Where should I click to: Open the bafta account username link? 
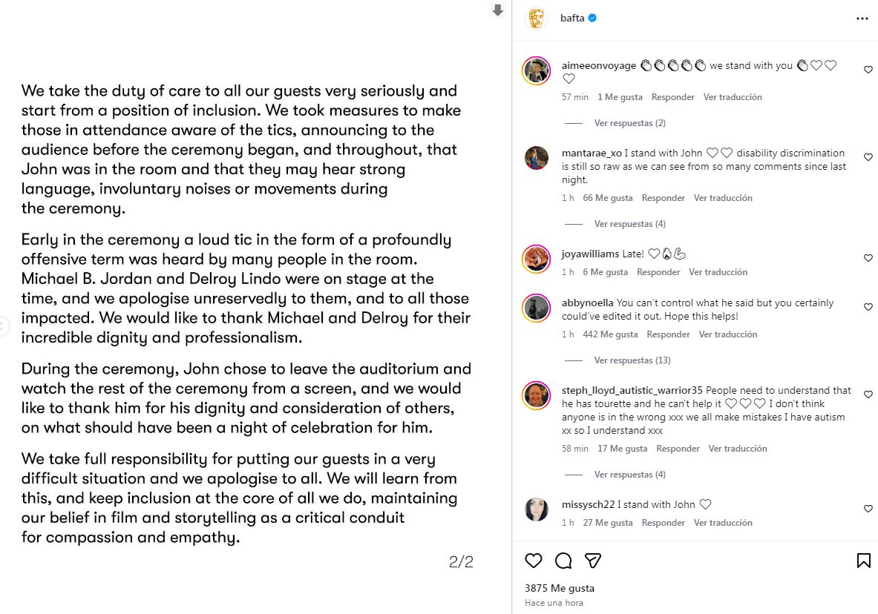(572, 19)
